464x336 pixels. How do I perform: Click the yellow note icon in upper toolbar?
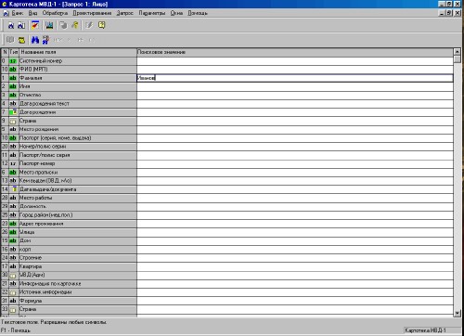pos(101,25)
